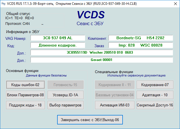Click Завершить сеанс с ЭБУ,Выход-06
Image resolution: width=180 pixels, height=129 pixels.
(x=90, y=120)
